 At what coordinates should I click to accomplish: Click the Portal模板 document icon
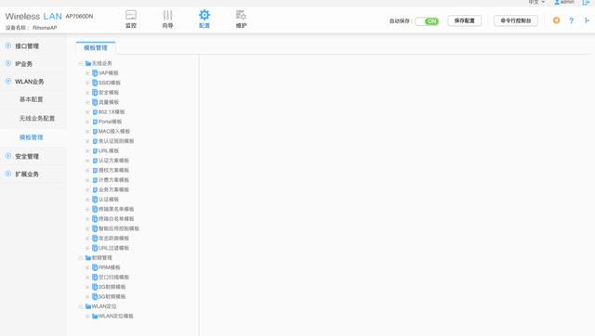point(95,122)
